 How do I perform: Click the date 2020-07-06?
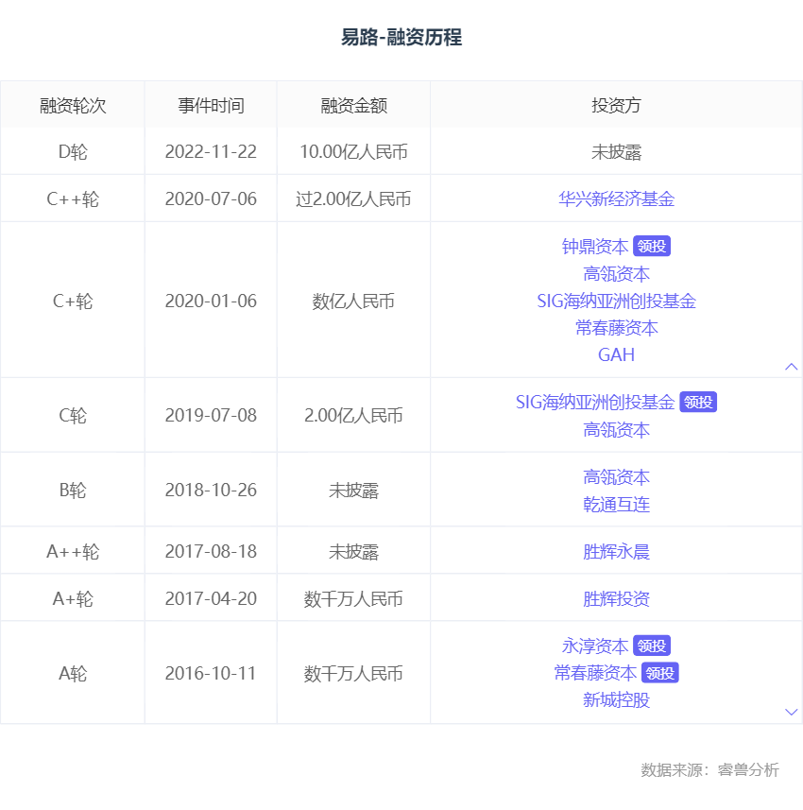click(211, 198)
